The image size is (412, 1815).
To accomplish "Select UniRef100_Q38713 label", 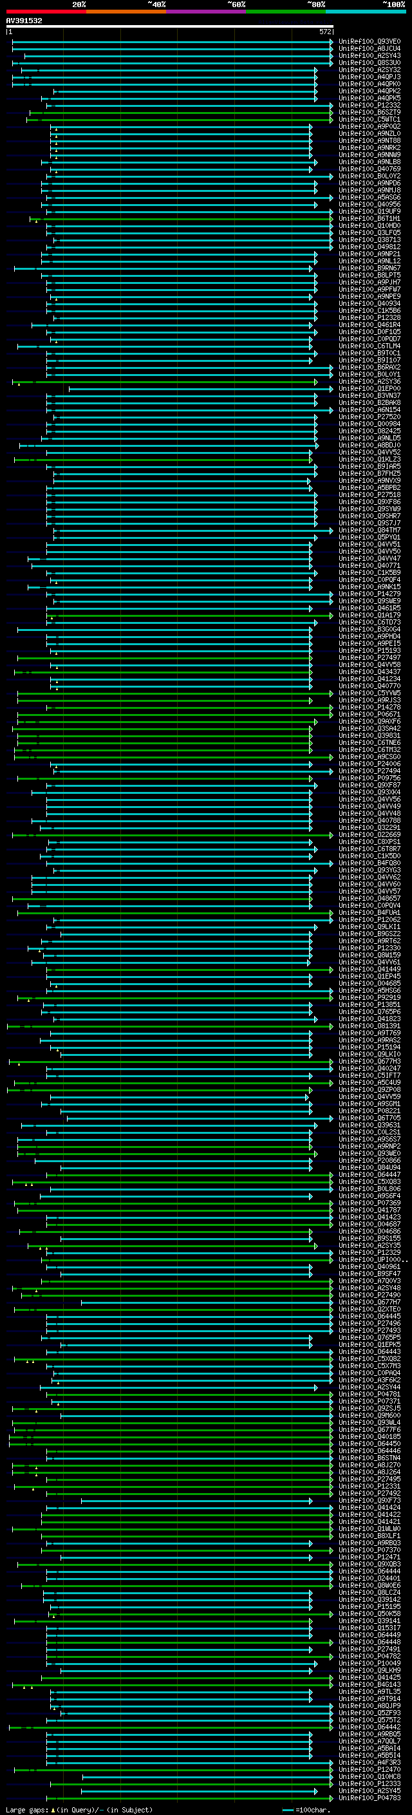I will pos(370,240).
